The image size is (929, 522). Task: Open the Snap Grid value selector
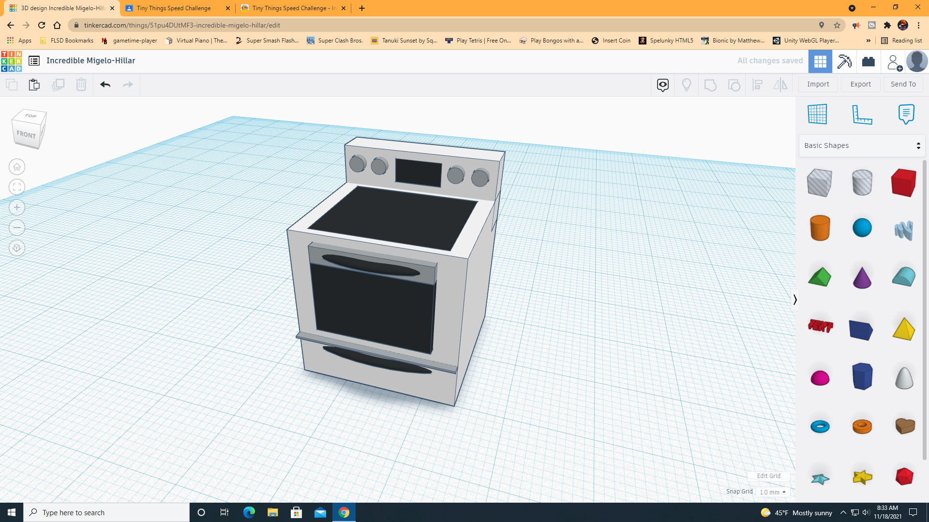773,492
